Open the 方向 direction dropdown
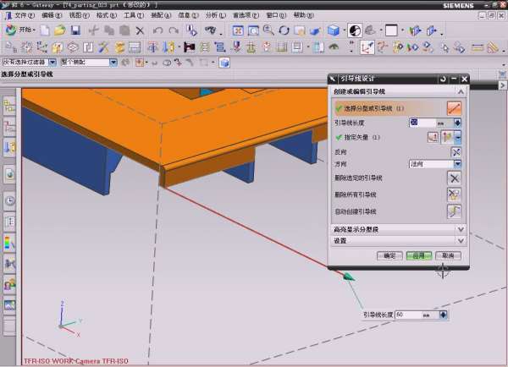The height and width of the screenshot is (367, 508). 457,164
